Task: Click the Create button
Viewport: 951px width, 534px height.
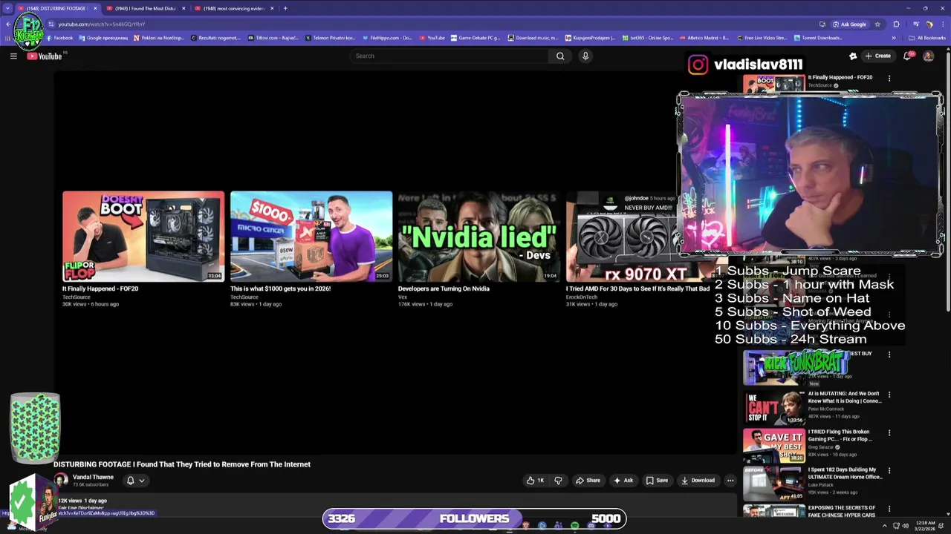Action: pyautogui.click(x=877, y=56)
